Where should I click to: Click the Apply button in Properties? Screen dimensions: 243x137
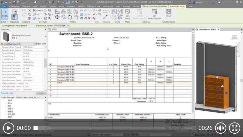tap(41, 93)
